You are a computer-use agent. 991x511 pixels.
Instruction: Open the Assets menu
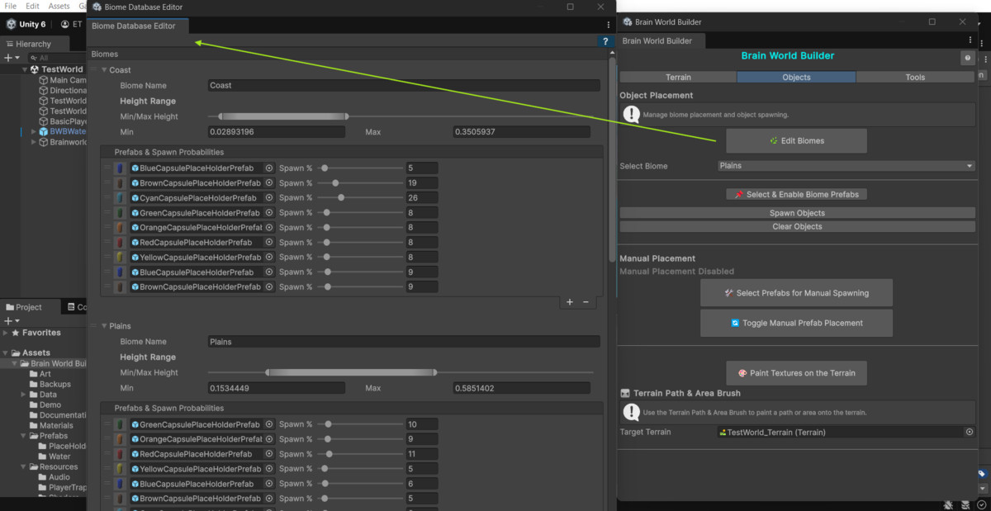pyautogui.click(x=59, y=6)
